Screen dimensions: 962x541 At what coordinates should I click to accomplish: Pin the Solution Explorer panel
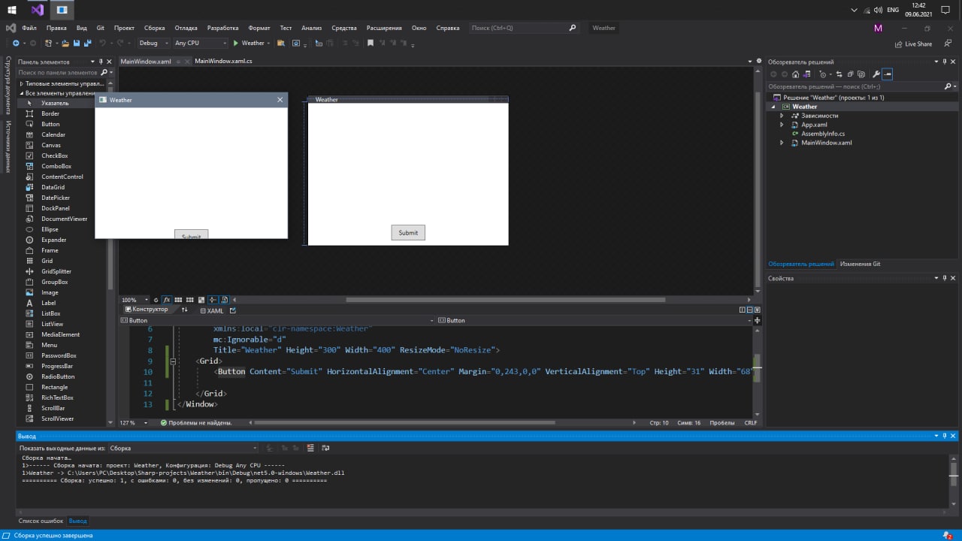(945, 62)
